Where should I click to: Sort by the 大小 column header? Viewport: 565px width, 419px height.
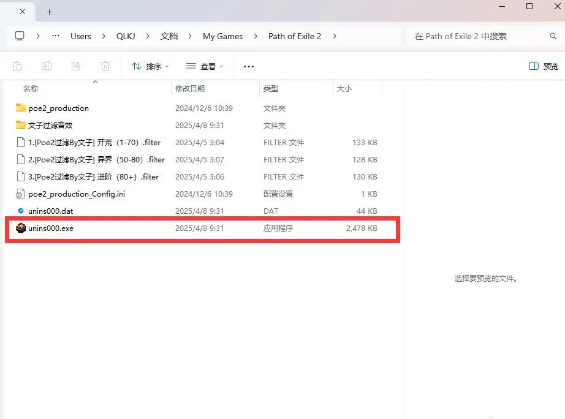pyautogui.click(x=344, y=89)
